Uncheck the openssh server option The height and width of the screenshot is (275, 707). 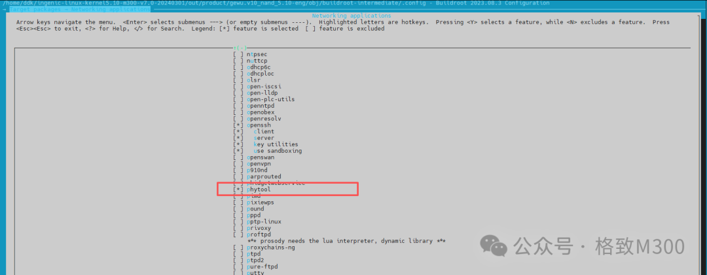238,138
